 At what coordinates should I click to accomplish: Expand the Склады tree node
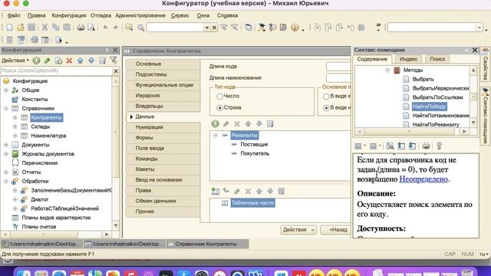click(x=15, y=127)
